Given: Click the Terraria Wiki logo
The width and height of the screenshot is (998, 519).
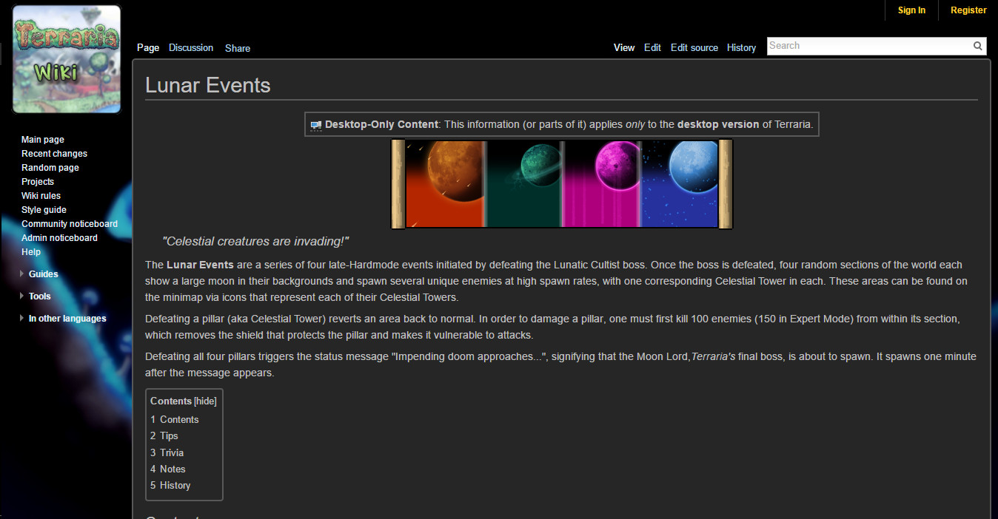Looking at the screenshot, I should click(x=67, y=58).
